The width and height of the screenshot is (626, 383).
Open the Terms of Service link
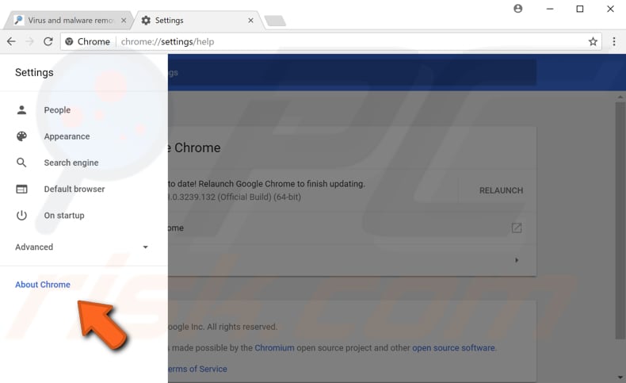[197, 369]
